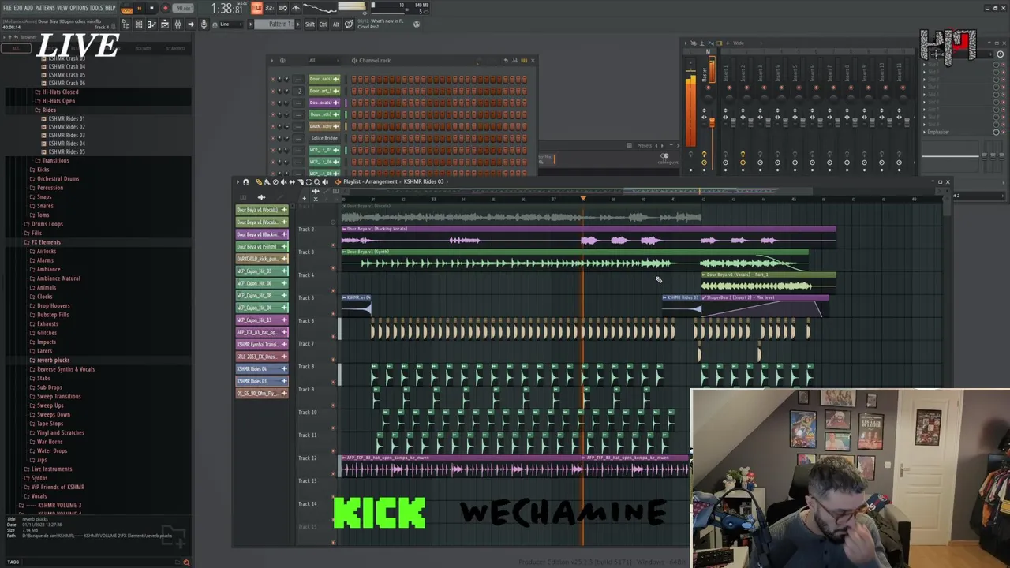This screenshot has height=568, width=1010.
Task: Toggle the metronome icon
Action: click(x=295, y=8)
